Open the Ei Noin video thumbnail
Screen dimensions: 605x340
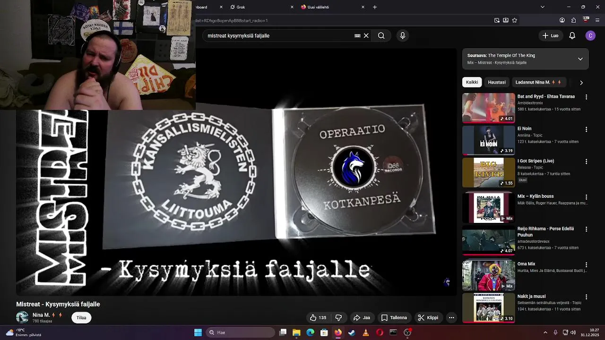[488, 140]
